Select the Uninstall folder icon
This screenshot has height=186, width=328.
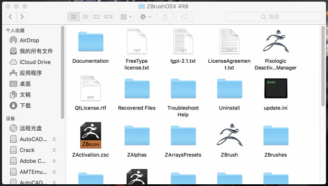[229, 89]
